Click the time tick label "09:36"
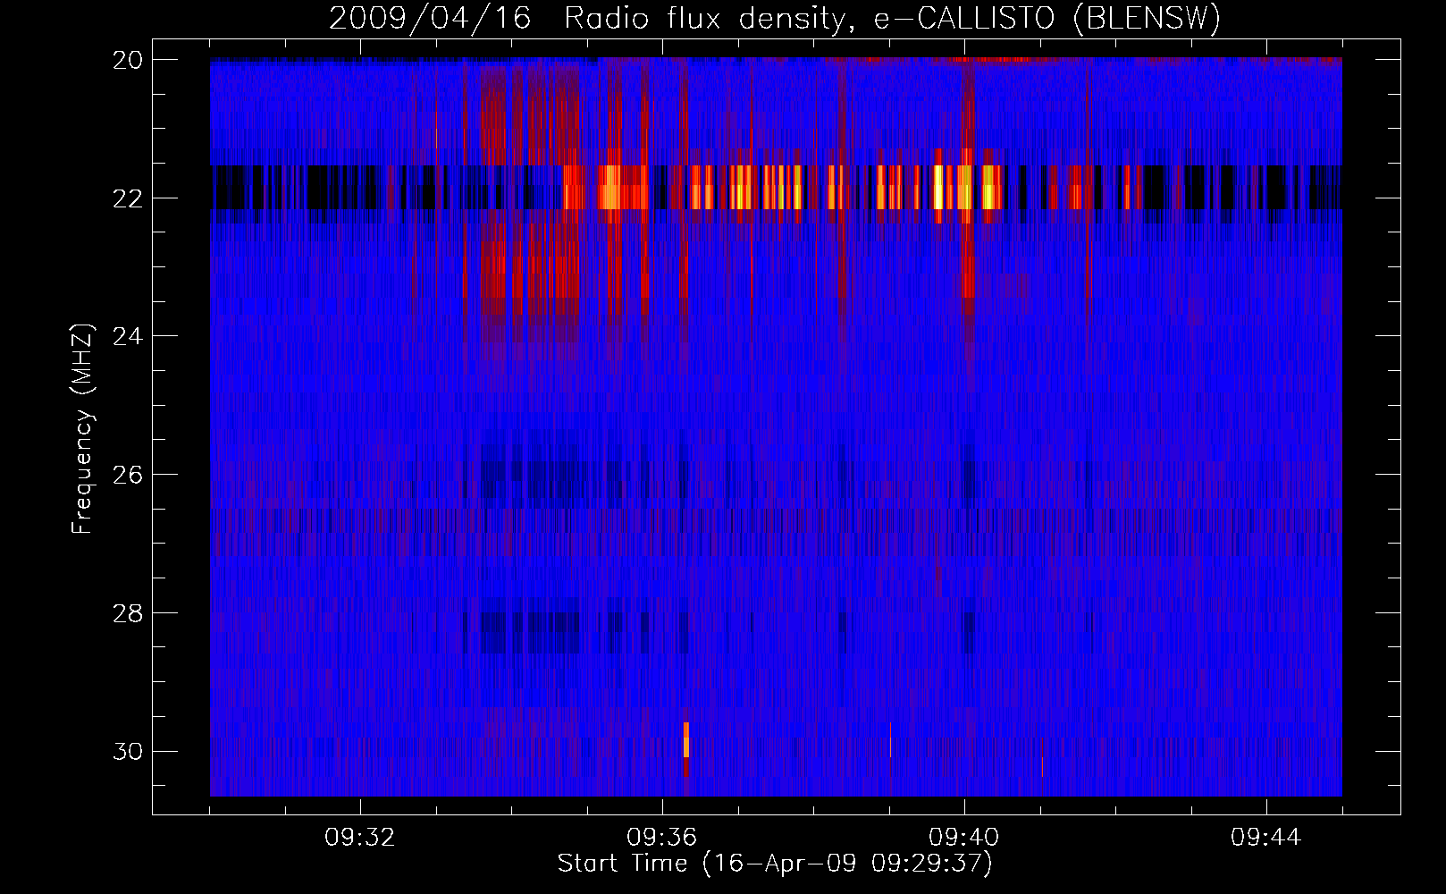This screenshot has height=894, width=1446. point(662,838)
